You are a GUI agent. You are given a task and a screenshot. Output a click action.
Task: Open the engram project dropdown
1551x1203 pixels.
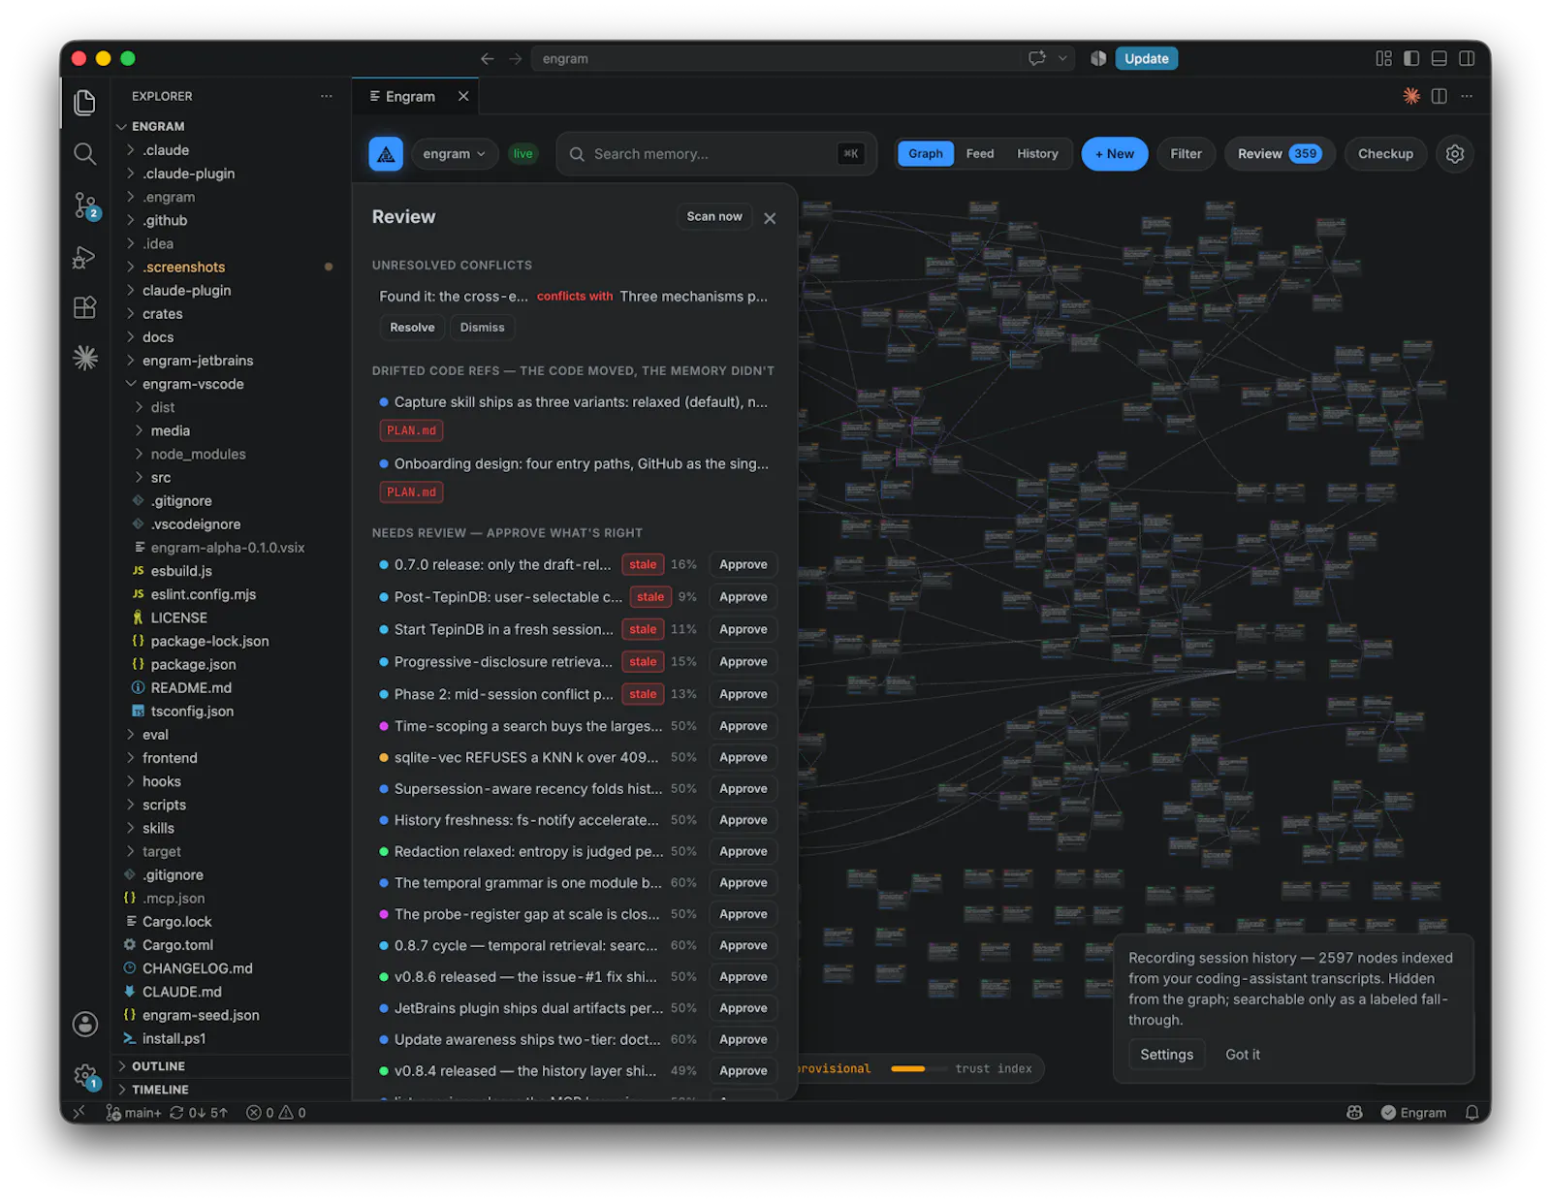455,154
